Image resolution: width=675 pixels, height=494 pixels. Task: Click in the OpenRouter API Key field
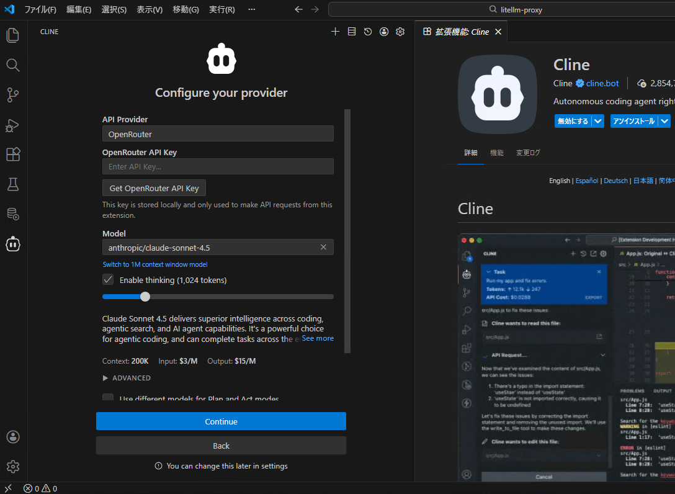pos(218,166)
